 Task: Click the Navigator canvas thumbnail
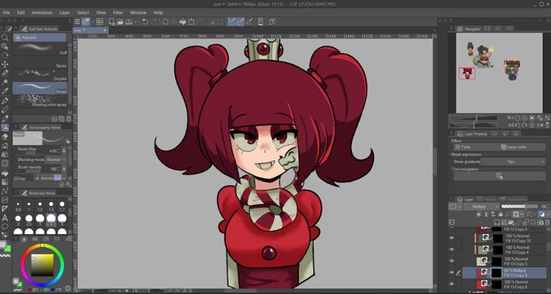[x=499, y=73]
